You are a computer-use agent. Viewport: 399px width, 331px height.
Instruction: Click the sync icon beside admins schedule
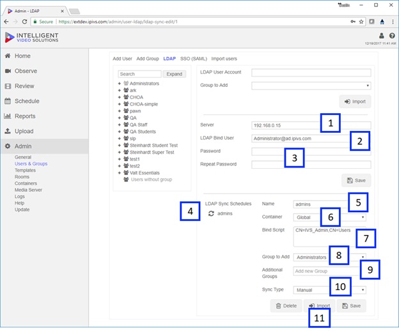[211, 213]
